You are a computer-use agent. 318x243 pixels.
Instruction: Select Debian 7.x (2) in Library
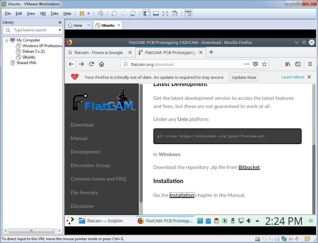coord(30,51)
